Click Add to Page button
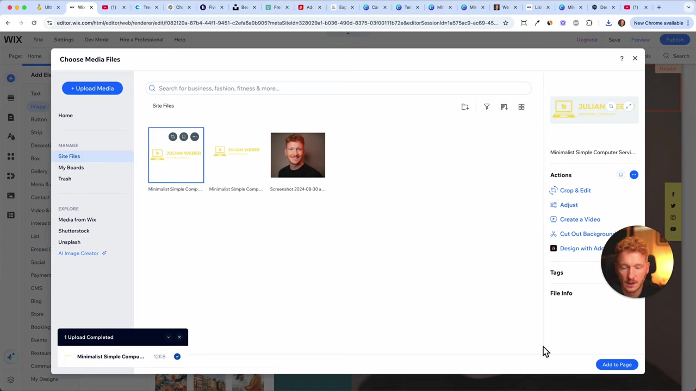The image size is (696, 391). click(617, 364)
